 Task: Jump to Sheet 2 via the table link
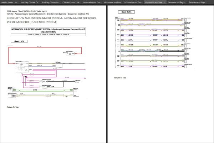[x=38, y=35]
